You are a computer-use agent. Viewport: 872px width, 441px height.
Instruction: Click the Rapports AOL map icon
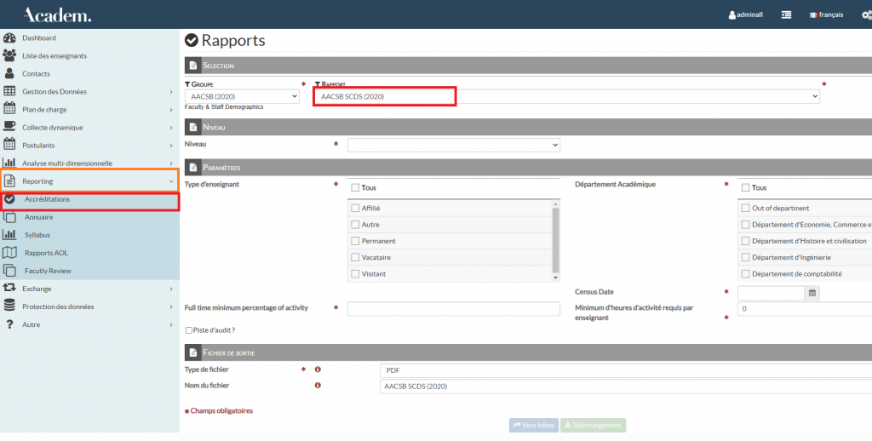[9, 253]
